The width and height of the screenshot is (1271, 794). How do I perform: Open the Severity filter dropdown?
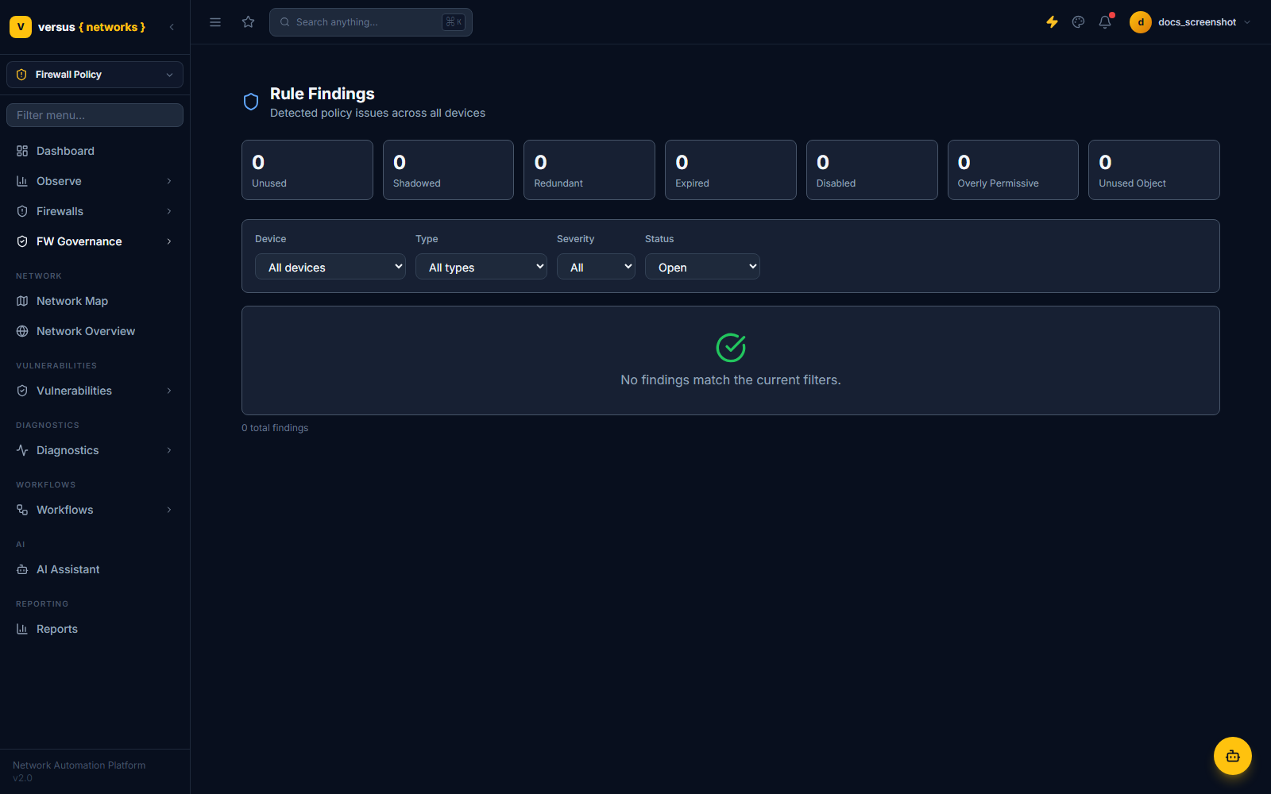click(x=596, y=267)
